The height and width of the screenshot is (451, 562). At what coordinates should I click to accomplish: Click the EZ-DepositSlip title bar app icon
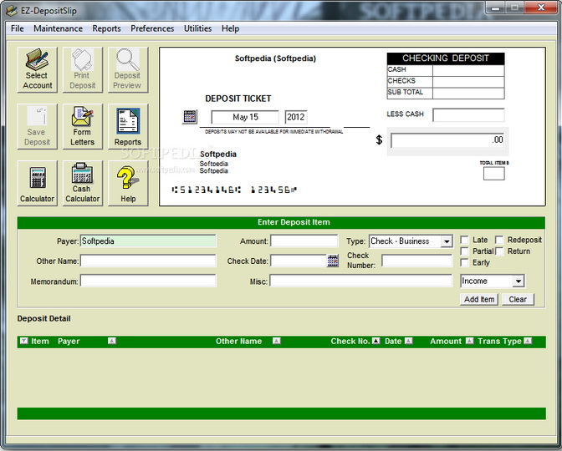tap(12, 11)
